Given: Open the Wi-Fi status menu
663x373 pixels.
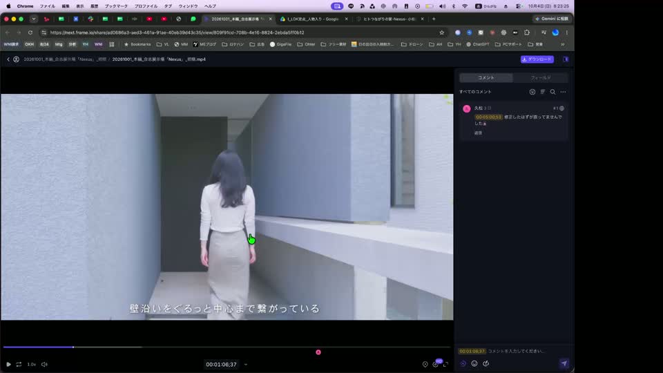Looking at the screenshot, I should pos(465,6).
